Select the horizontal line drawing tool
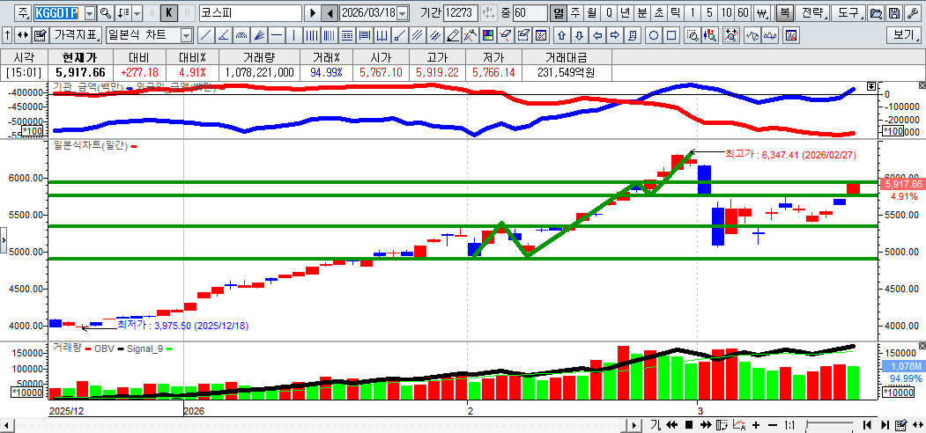 [277, 35]
